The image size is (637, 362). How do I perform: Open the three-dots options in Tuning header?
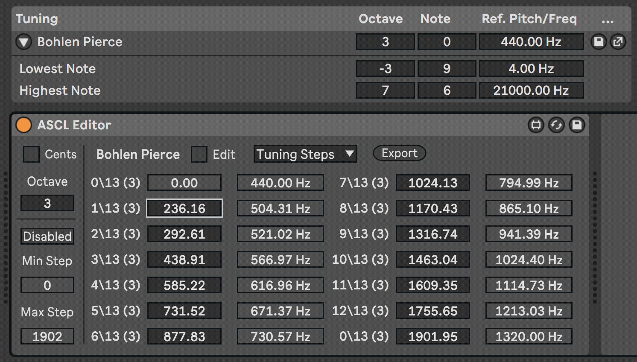tap(607, 20)
